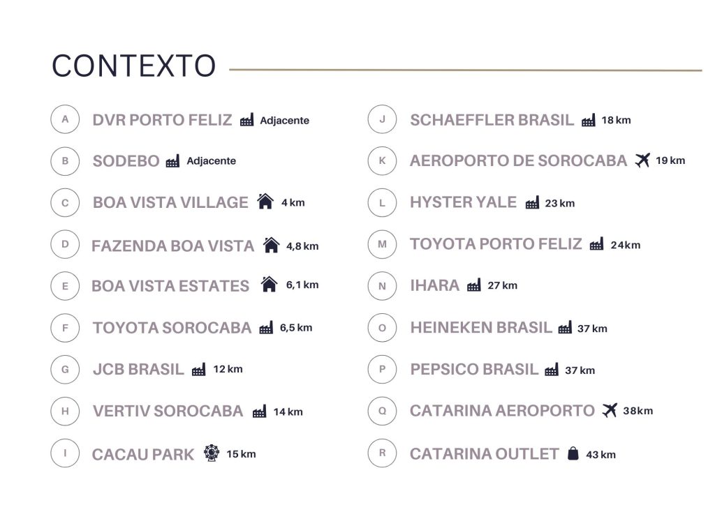Click the HYSTER YALE label
The width and height of the screenshot is (715, 505).
(x=463, y=202)
